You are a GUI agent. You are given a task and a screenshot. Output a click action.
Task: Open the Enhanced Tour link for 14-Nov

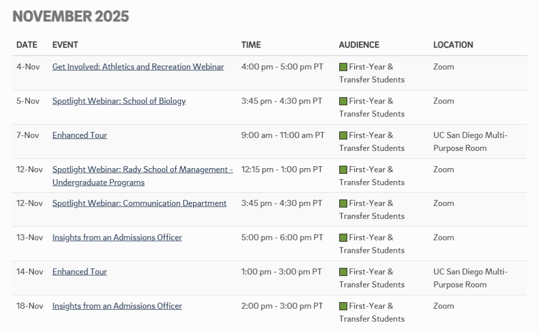79,272
